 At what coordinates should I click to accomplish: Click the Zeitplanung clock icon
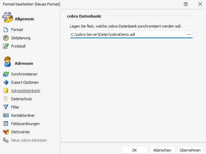tap(6, 38)
